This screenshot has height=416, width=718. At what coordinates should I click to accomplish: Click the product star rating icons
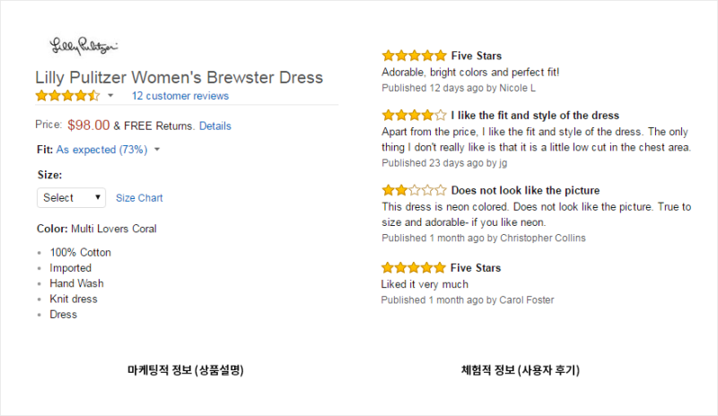(x=68, y=96)
